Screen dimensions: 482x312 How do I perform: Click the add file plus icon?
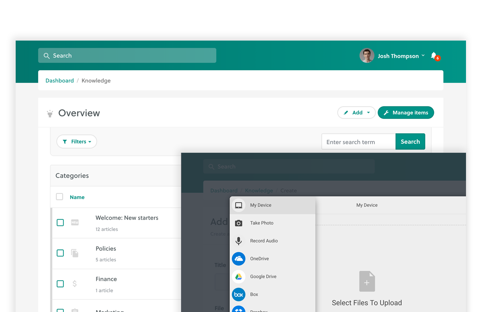point(367,281)
